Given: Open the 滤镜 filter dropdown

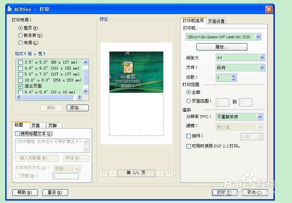Looking at the screenshot, I should (260, 127).
